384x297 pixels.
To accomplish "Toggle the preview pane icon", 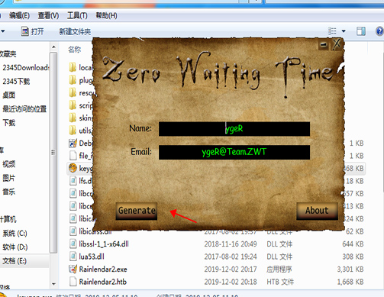I will [361, 31].
